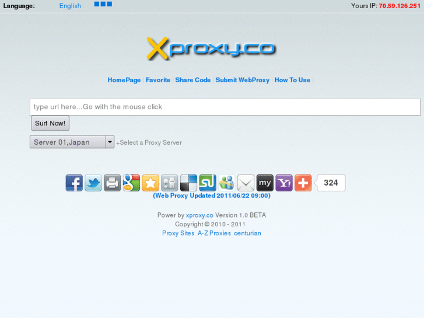Send page by email envelope icon
424x318 pixels.
(x=246, y=183)
